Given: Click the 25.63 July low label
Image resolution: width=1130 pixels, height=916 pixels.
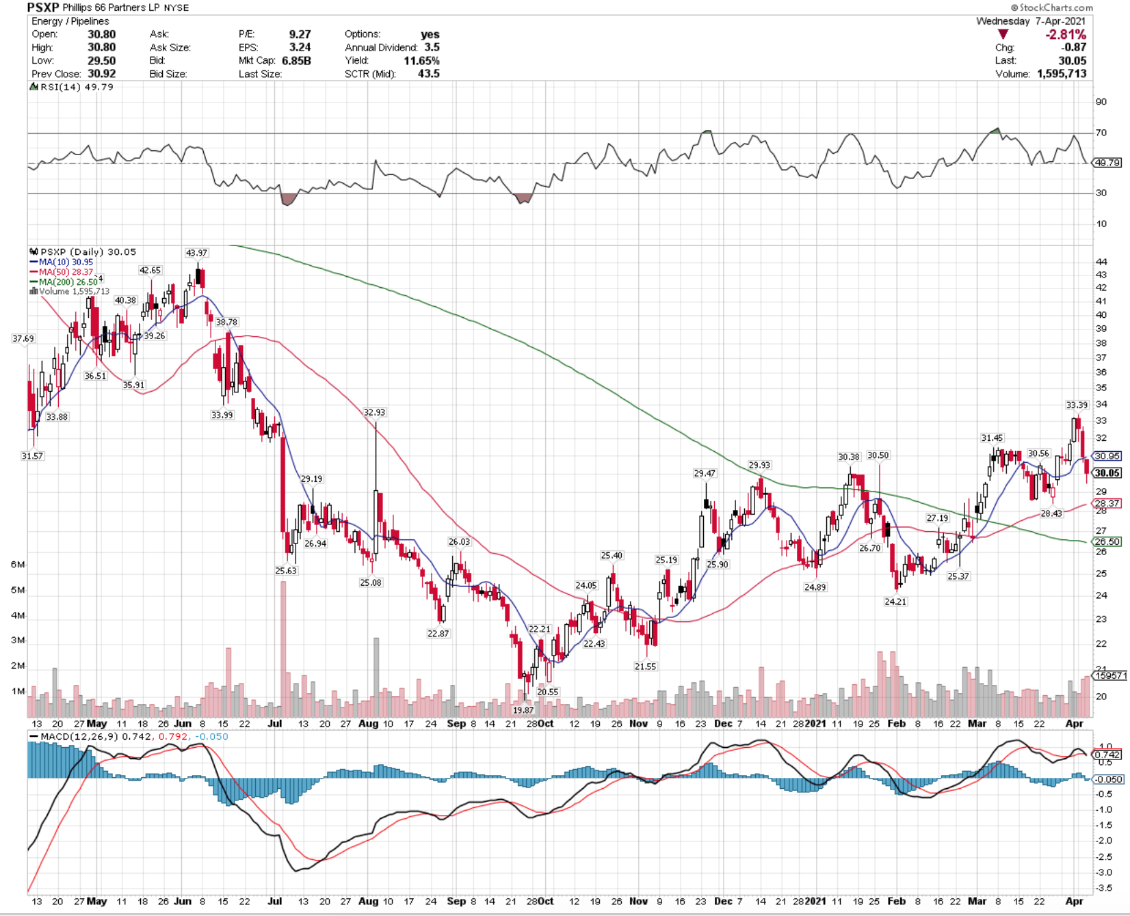Looking at the screenshot, I should 286,571.
